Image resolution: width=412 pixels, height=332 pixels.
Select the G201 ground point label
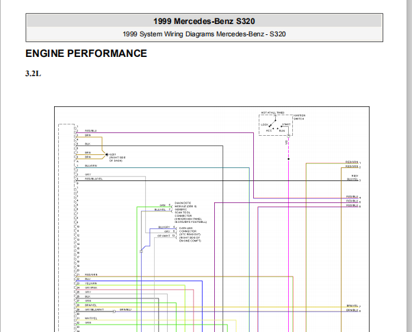click(x=112, y=154)
